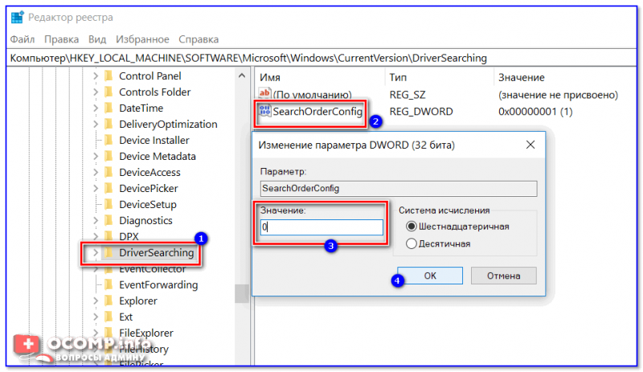Click the Device Metadata folder icon
The image size is (643, 372).
click(x=109, y=156)
